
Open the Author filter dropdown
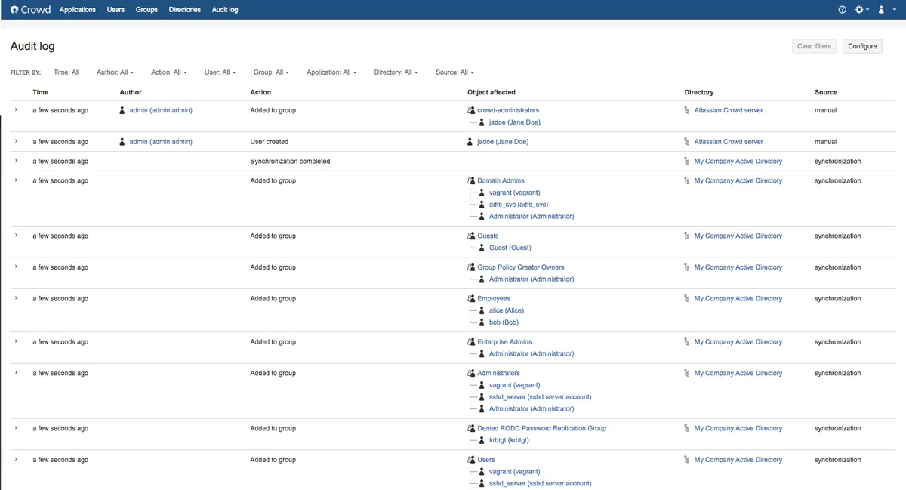point(115,72)
